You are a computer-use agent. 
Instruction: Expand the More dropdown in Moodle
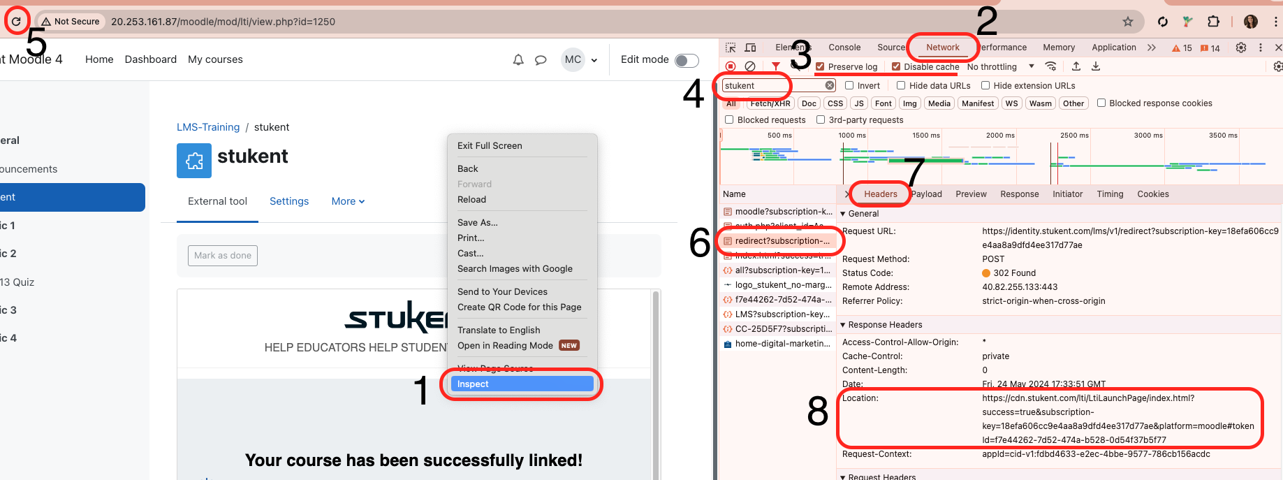point(348,201)
